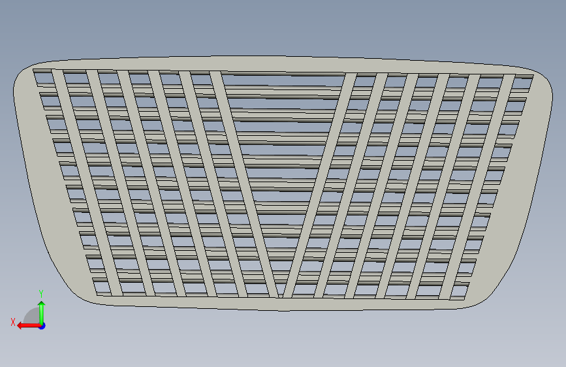
Task: Select the grille 3D model in the viewport
Action: click(283, 183)
